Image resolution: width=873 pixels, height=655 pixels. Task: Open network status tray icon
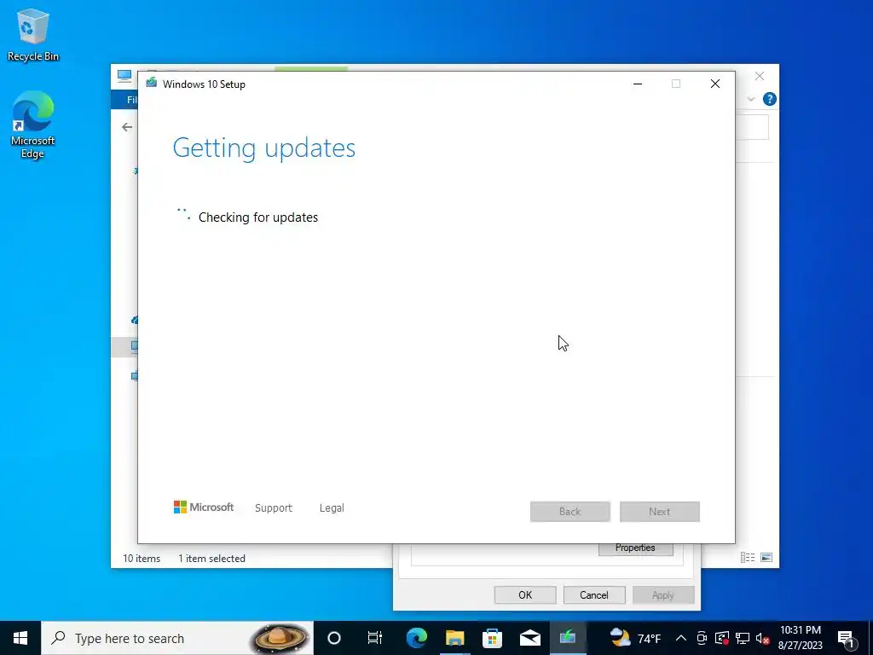743,638
